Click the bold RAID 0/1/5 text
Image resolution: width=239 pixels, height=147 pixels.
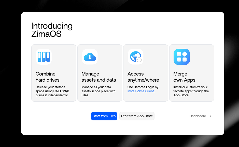point(61,91)
